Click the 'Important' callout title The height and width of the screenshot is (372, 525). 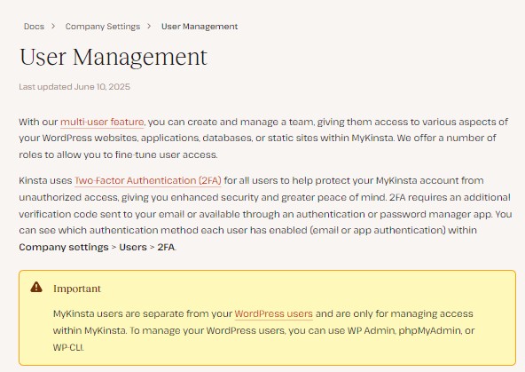click(x=77, y=289)
